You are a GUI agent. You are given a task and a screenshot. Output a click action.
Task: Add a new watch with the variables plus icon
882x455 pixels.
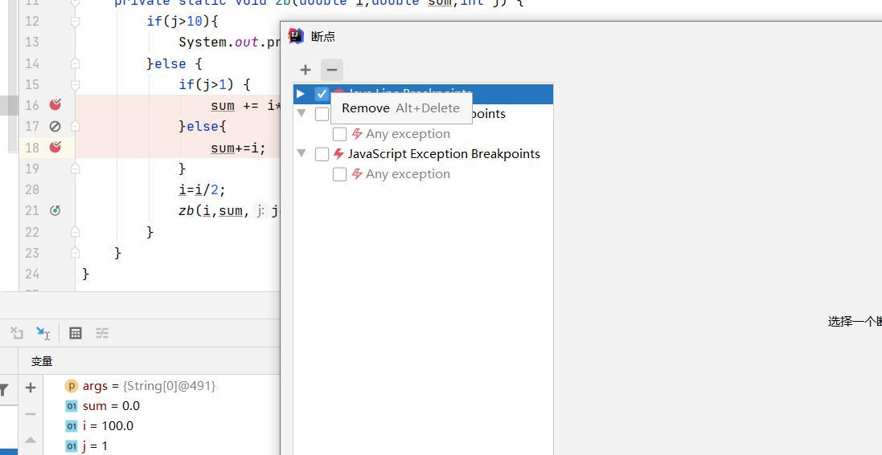pyautogui.click(x=31, y=387)
